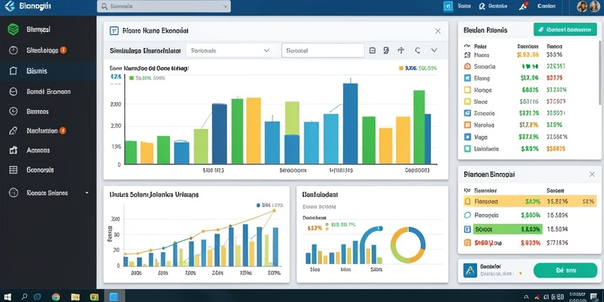The image size is (604, 302).
Task: Click the yellow legend swatch above bar chart
Action: point(401,68)
